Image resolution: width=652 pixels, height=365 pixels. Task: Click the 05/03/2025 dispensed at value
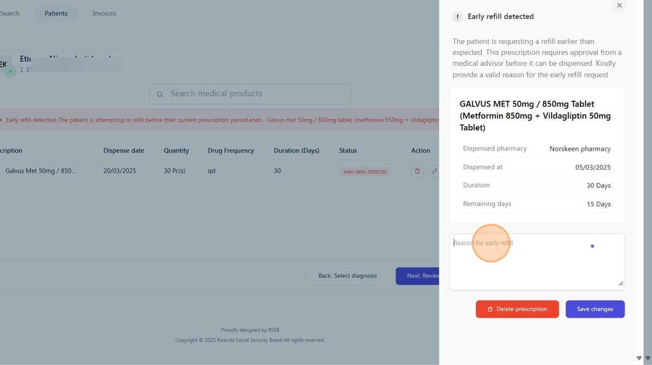(593, 168)
